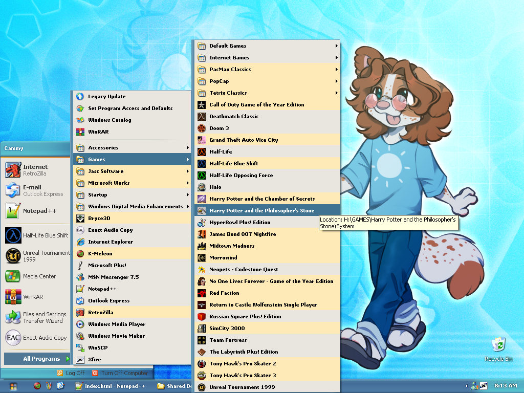Choose Morrowind in the Games menu
This screenshot has width=524, height=393.
(223, 257)
